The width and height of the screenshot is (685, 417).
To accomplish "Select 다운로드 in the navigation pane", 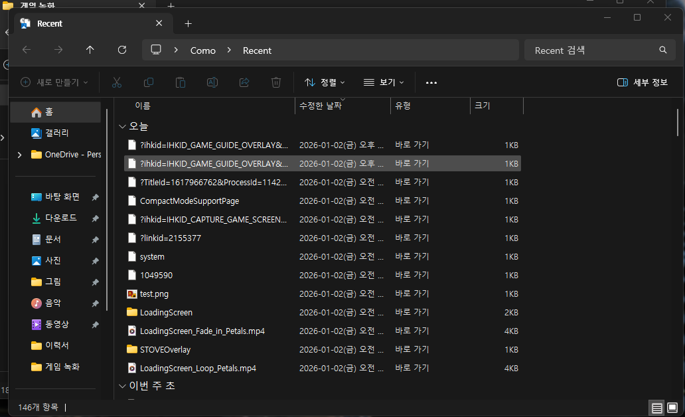I will coord(60,218).
